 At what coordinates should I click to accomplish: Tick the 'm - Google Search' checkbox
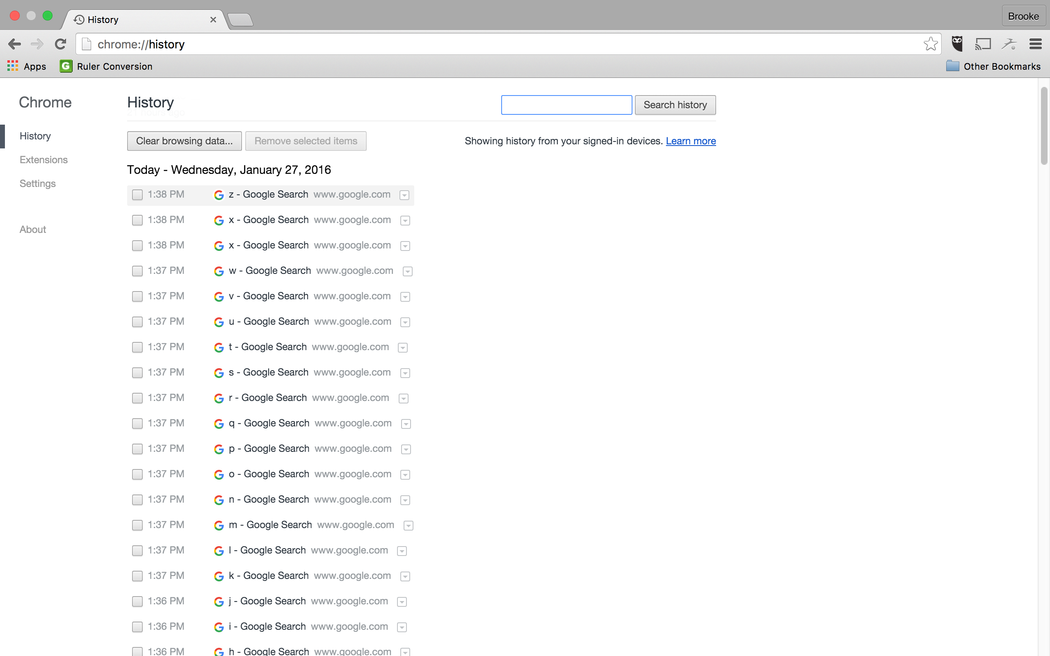point(137,525)
